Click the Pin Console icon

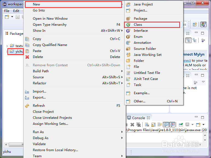pyautogui.click(x=181, y=125)
